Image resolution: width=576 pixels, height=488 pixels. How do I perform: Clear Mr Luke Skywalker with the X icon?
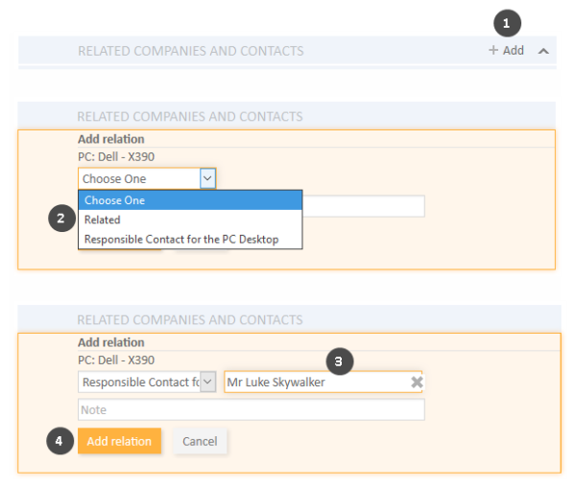417,382
